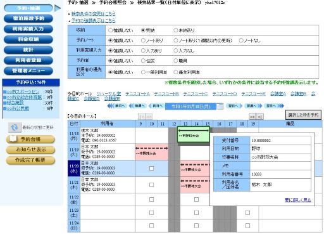The image size is (324, 234).
Task: Click the >> time-scroll button above the table
Action: 252,117
